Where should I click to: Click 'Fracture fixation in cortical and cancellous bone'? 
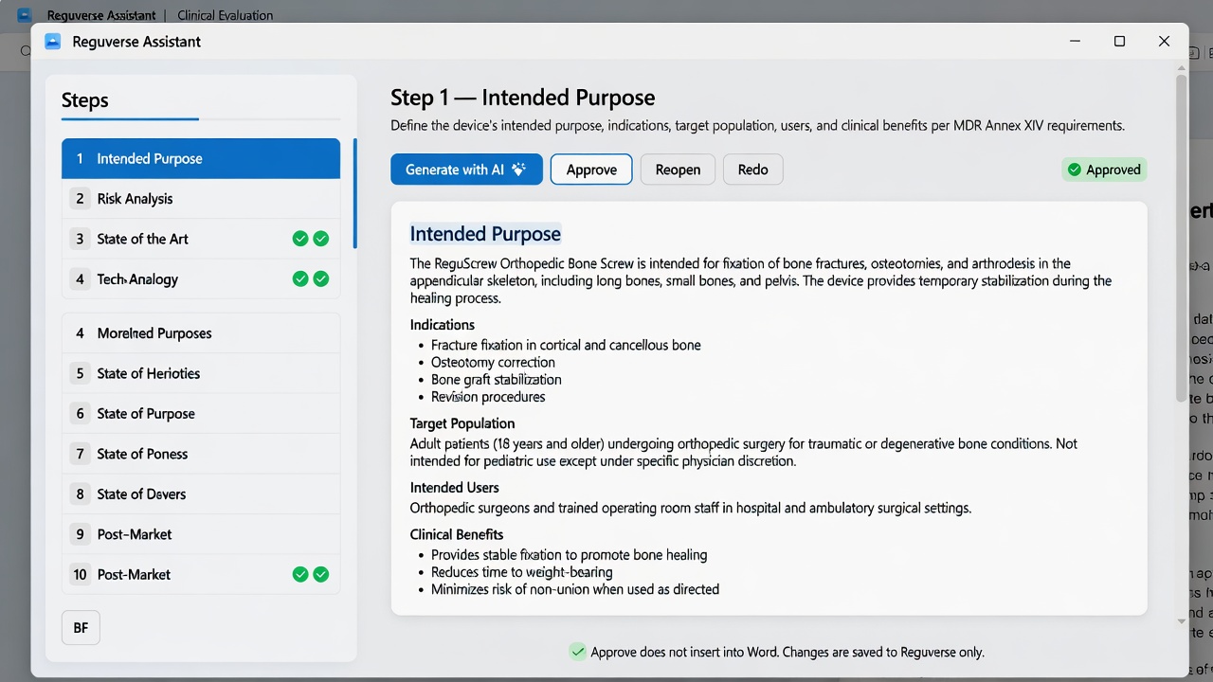click(x=566, y=345)
